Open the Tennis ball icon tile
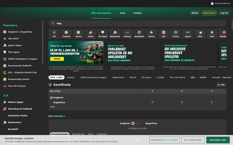Screen dimensions: 233x145 (78, 34)
